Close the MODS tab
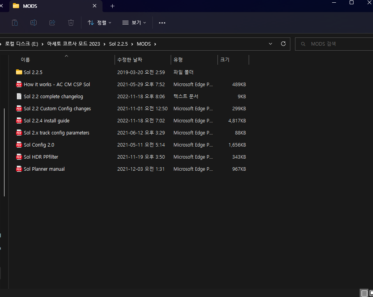The image size is (373, 297). (95, 6)
